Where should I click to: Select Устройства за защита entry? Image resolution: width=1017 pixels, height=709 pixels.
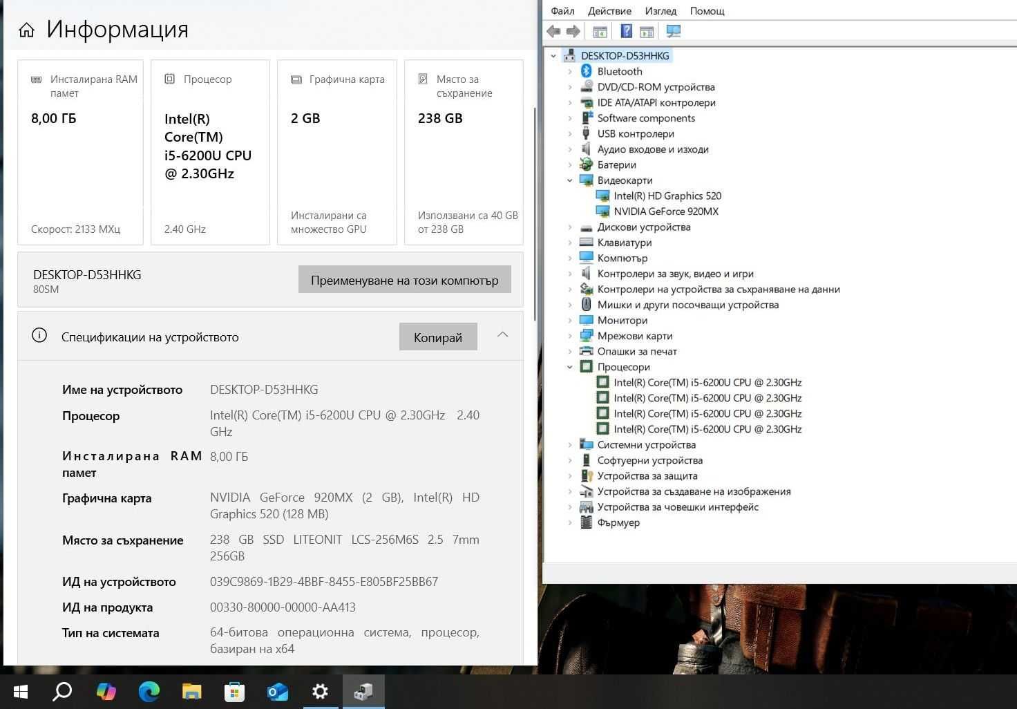[647, 475]
